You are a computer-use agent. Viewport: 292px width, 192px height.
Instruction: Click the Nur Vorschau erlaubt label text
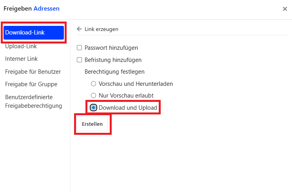(x=126, y=96)
